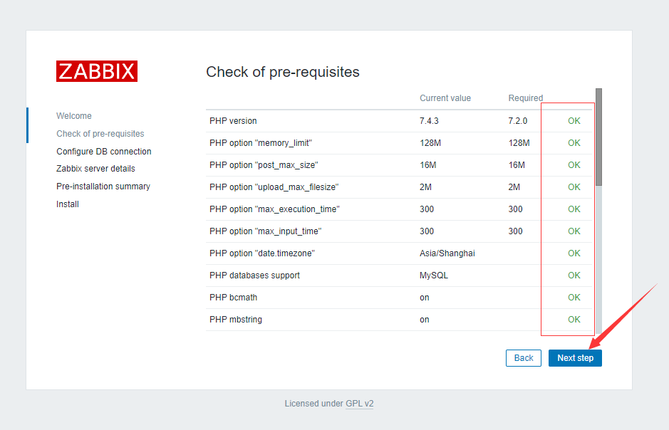Select Pre-installation summary step
This screenshot has width=669, height=430.
click(103, 187)
